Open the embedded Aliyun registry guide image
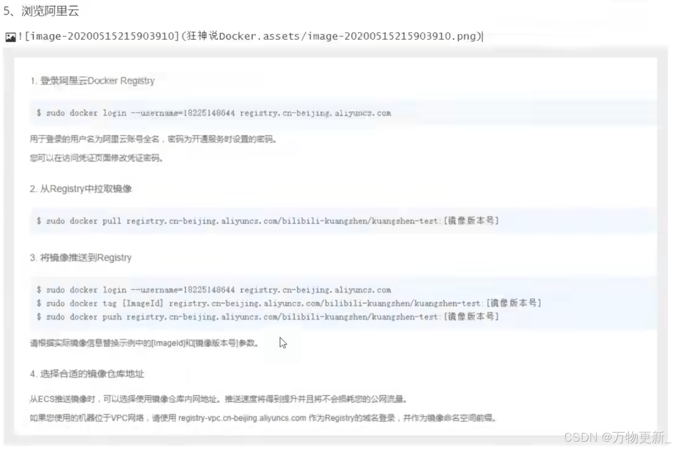673x449 pixels. [x=336, y=246]
